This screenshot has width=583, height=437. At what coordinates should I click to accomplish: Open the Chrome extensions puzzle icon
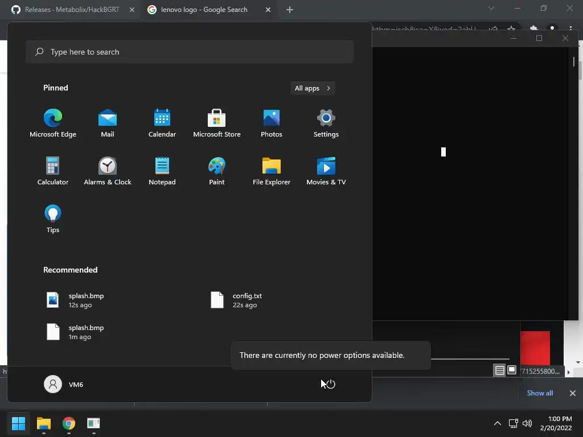533,28
